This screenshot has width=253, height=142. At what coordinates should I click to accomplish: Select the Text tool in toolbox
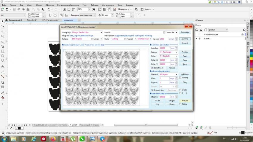point(3,66)
